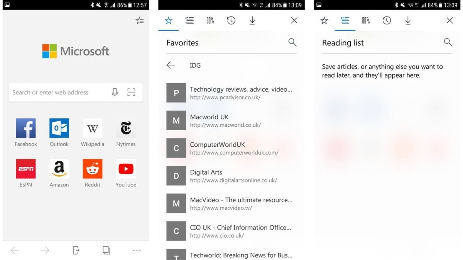This screenshot has width=463, height=260.
Task: Switch to History tab in the Reading list panel
Action: point(387,20)
